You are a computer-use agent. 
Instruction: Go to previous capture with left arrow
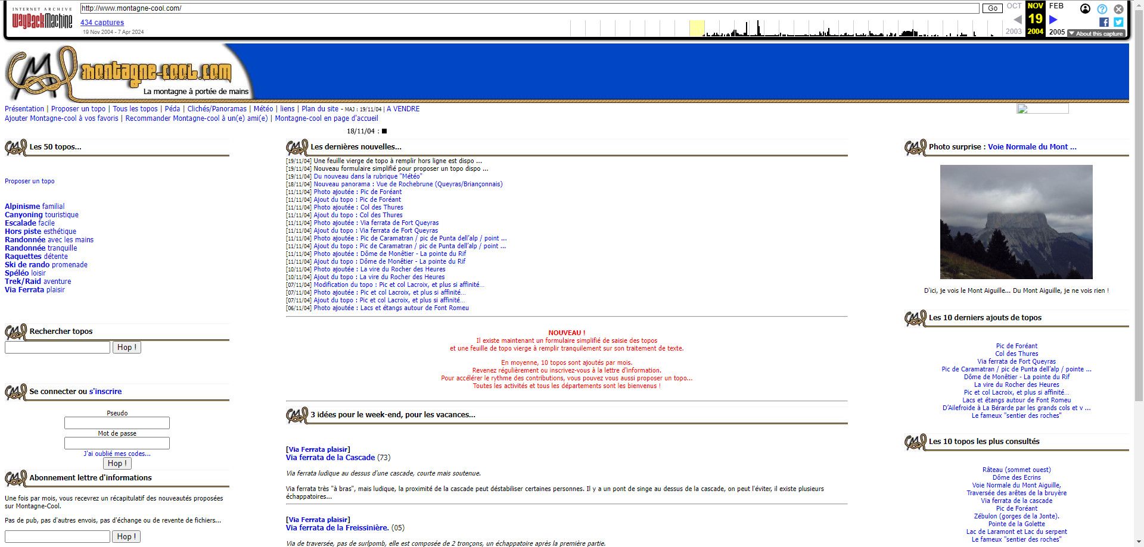[1018, 20]
